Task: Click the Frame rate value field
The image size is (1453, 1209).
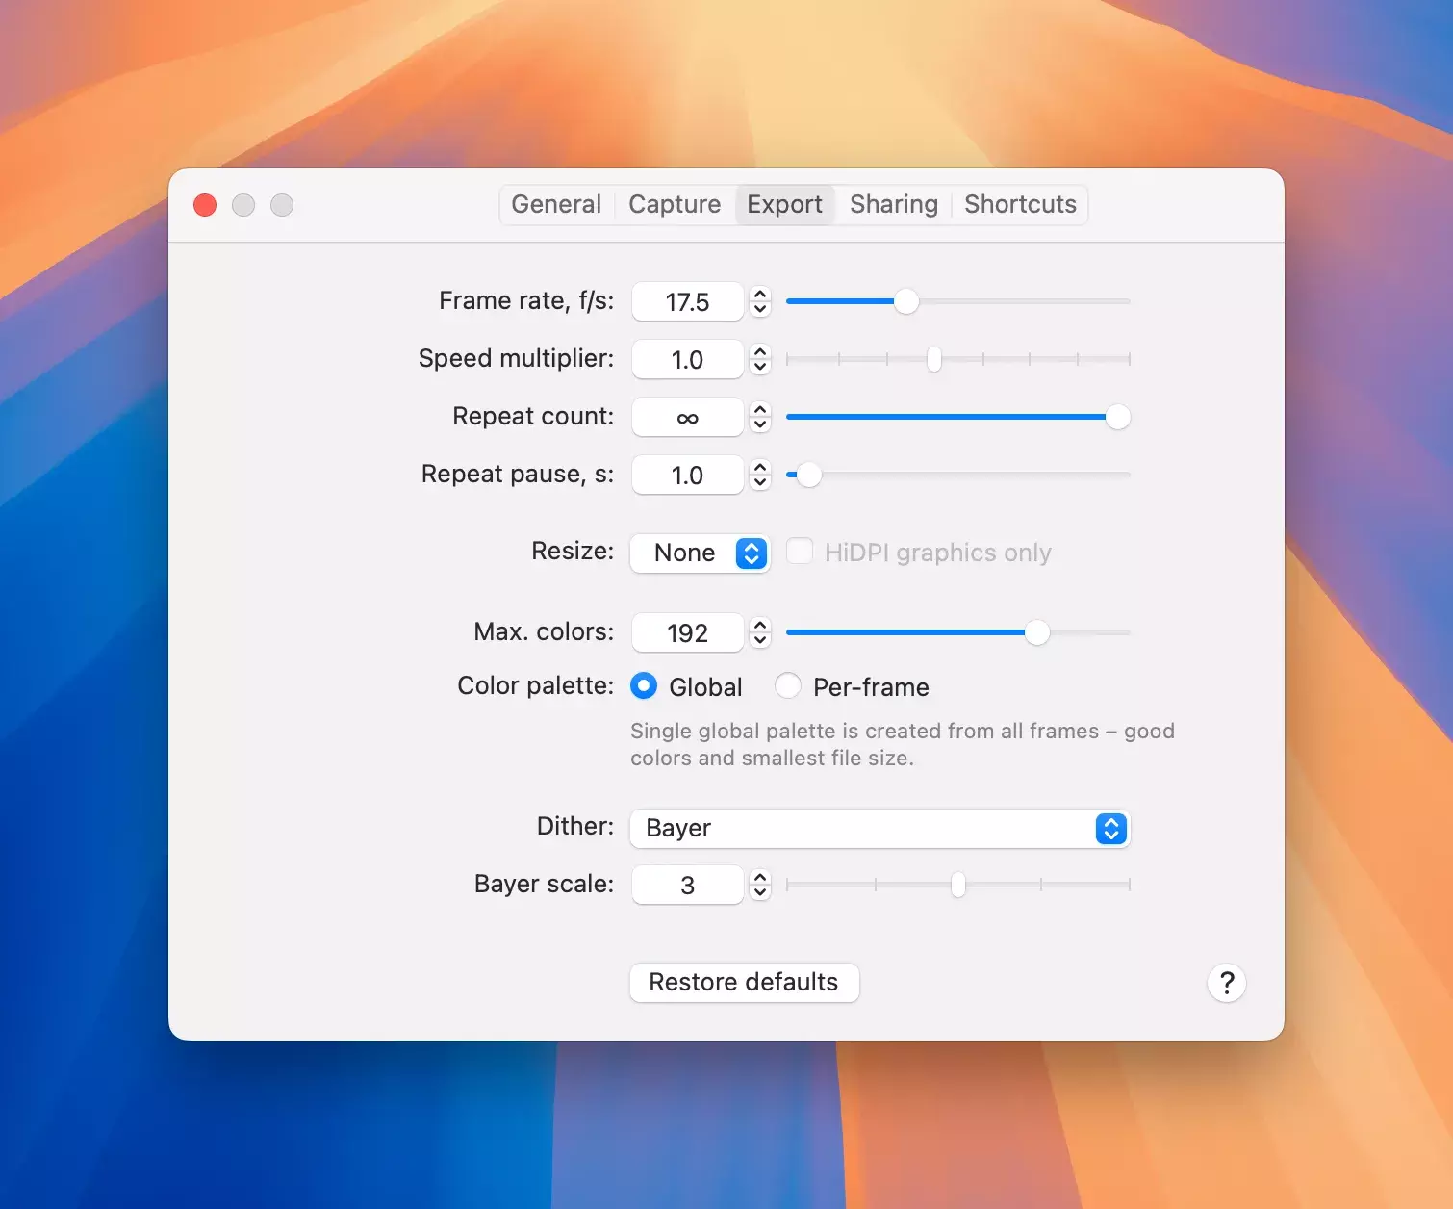Action: (687, 302)
